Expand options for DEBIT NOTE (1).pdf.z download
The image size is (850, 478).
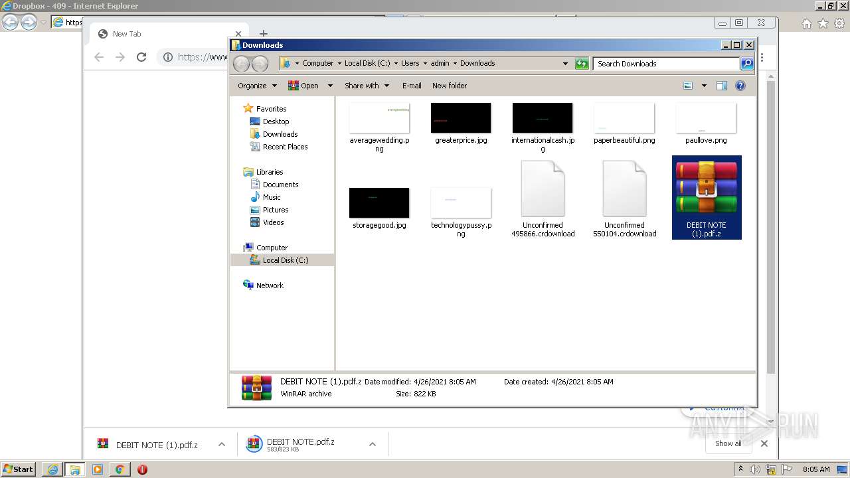pos(222,445)
